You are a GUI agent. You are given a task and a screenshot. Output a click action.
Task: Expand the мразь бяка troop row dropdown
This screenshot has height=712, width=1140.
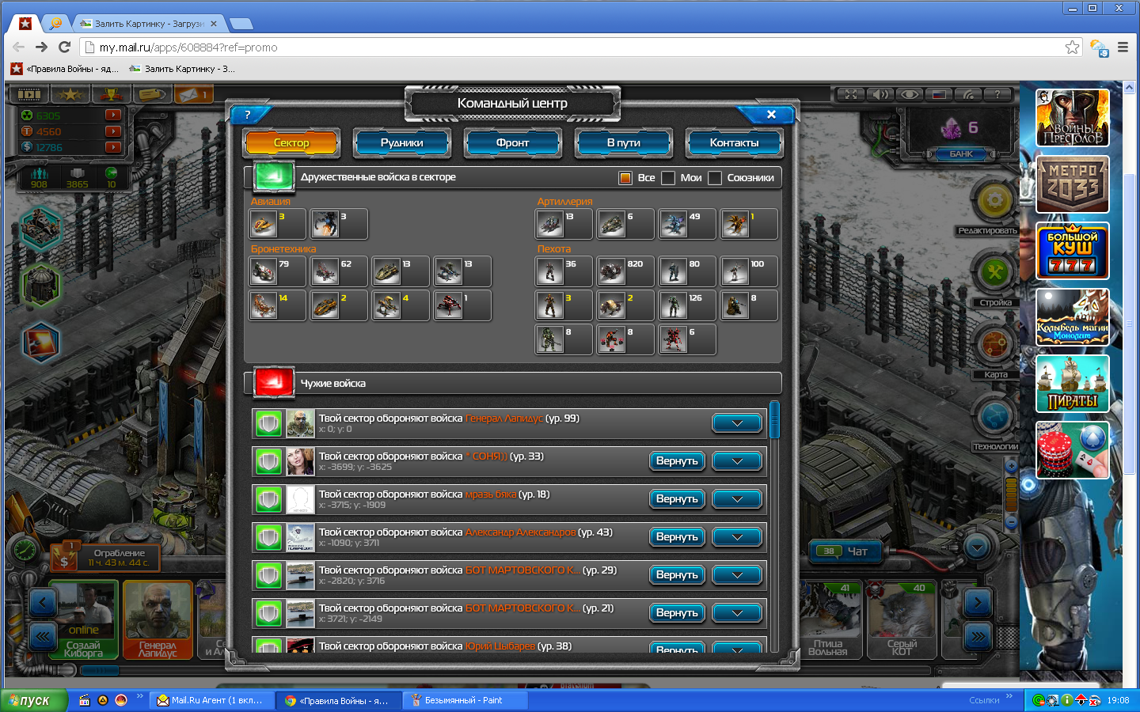click(x=737, y=499)
